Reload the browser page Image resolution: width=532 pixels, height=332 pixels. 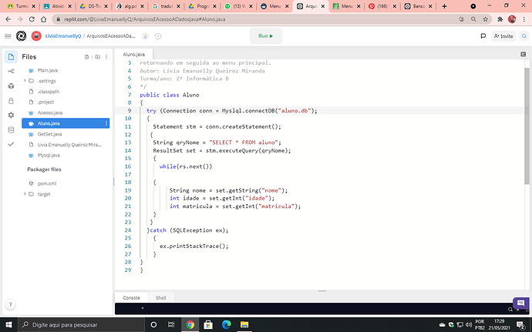[x=32, y=19]
